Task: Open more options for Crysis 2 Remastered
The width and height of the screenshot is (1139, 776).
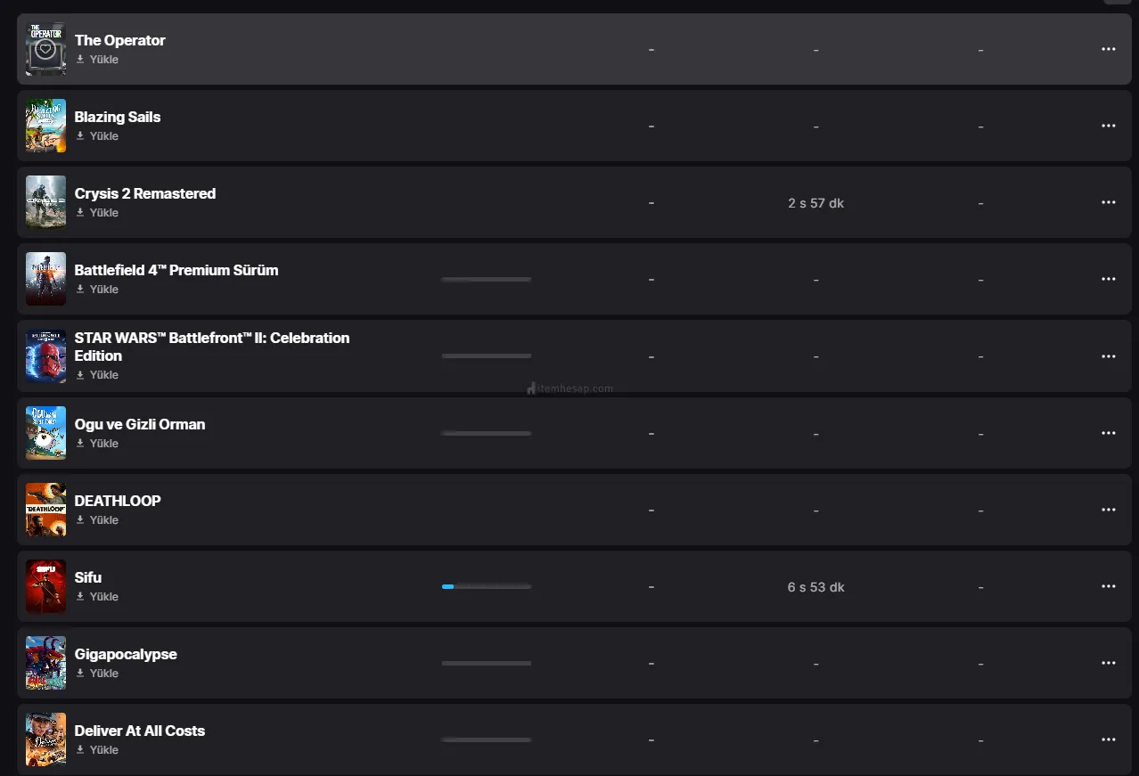Action: click(x=1108, y=202)
